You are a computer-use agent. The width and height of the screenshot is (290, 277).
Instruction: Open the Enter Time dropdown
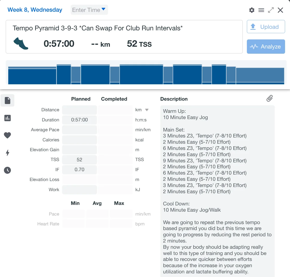click(x=89, y=10)
